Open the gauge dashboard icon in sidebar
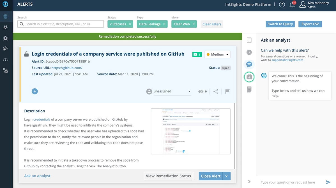Image resolution: width=336 pixels, height=188 pixels. (x=6, y=60)
